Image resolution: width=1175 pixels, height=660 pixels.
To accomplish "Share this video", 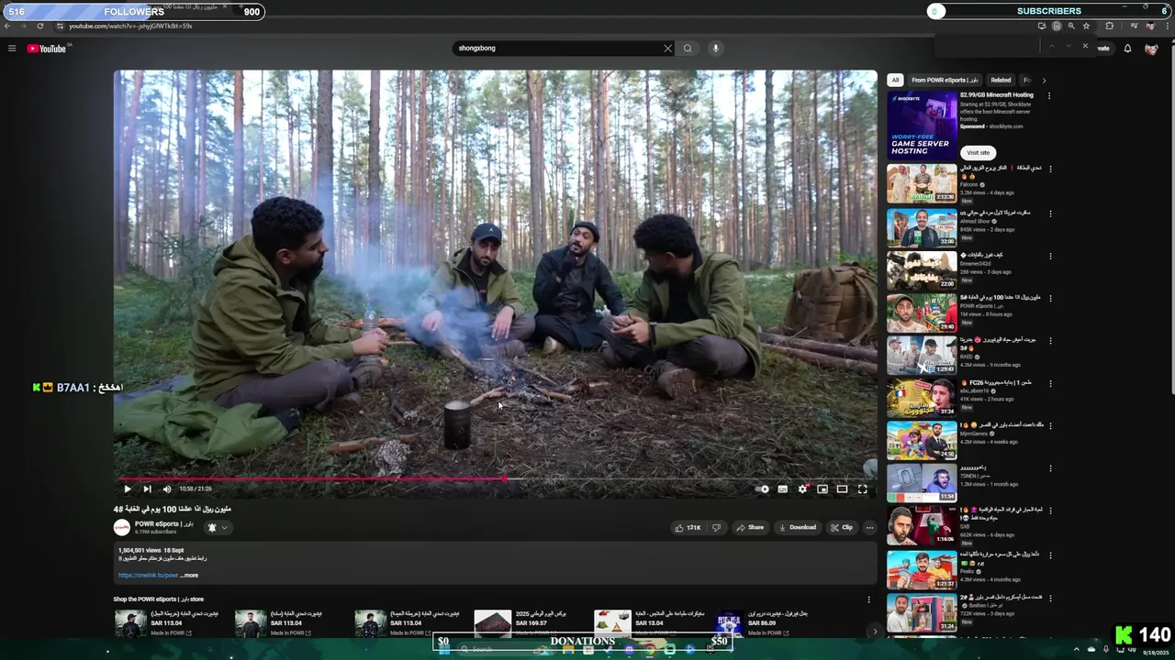I will [x=750, y=527].
